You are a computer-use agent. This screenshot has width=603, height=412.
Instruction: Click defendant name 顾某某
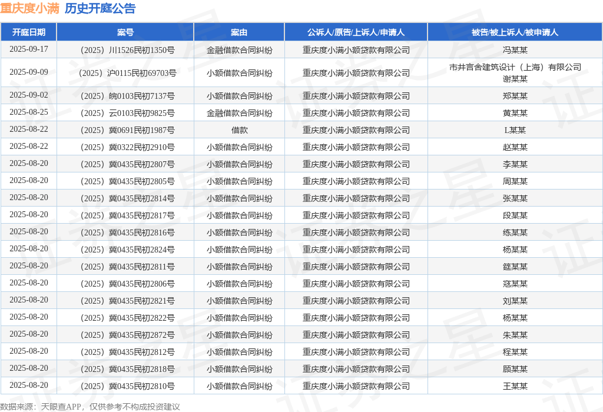pos(515,369)
